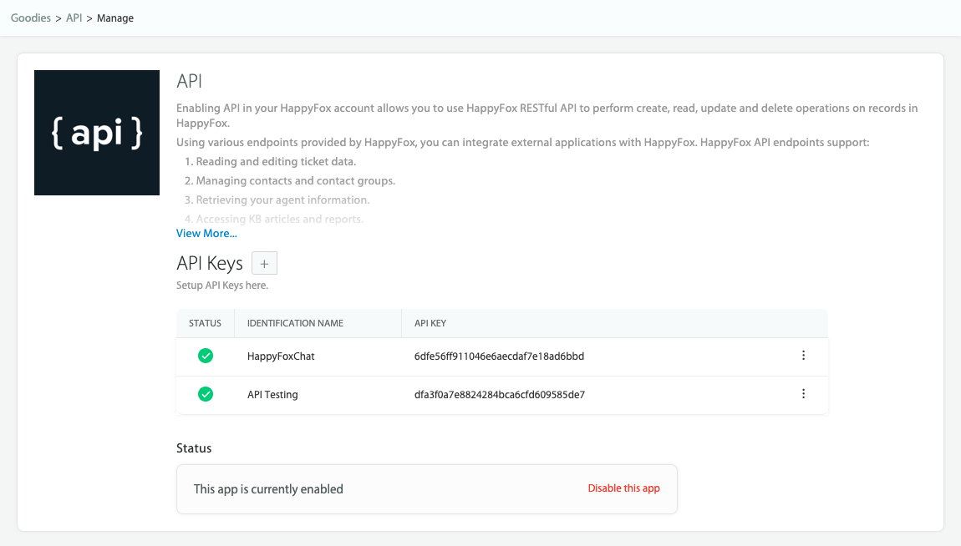Click the API Testing key value
The image size is (961, 546).
pyautogui.click(x=500, y=395)
